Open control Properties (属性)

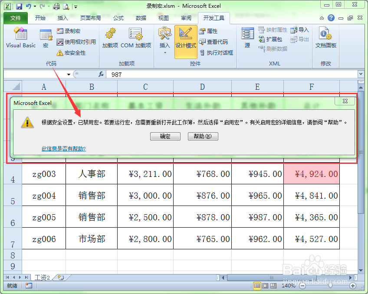click(x=208, y=31)
